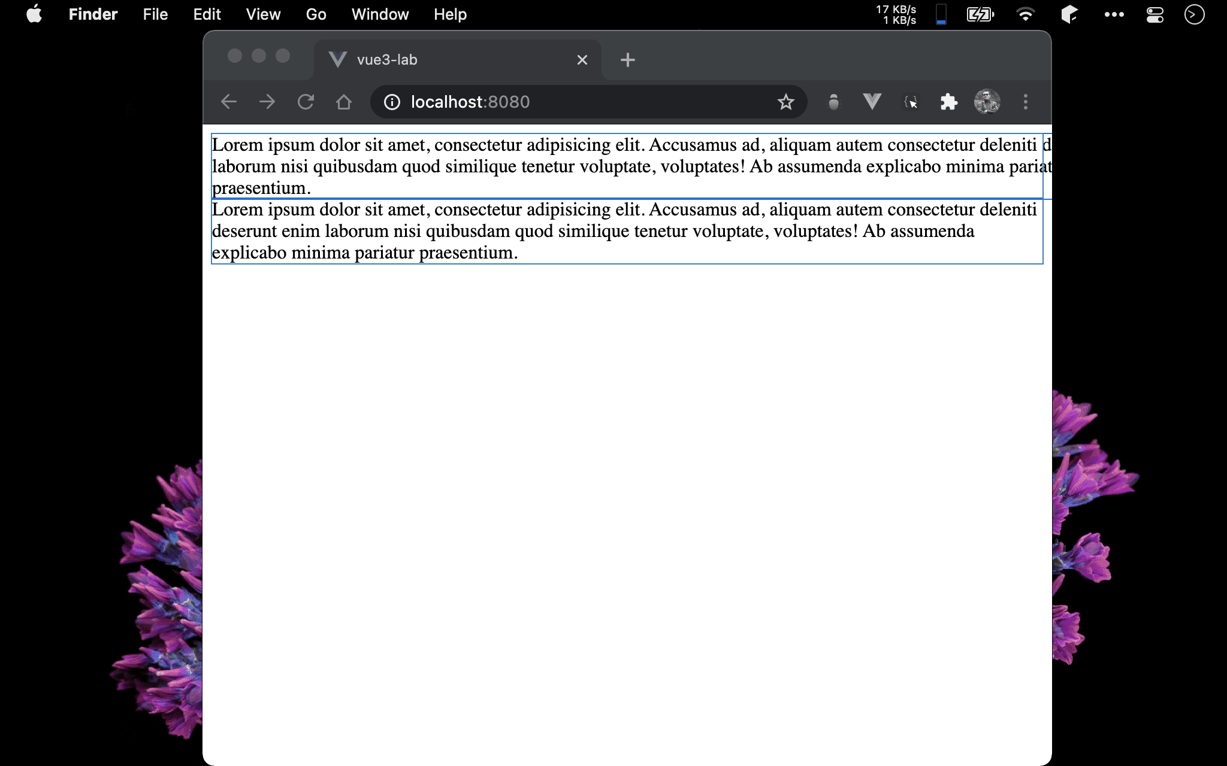
Task: Reload the localhost page
Action: pyautogui.click(x=306, y=102)
